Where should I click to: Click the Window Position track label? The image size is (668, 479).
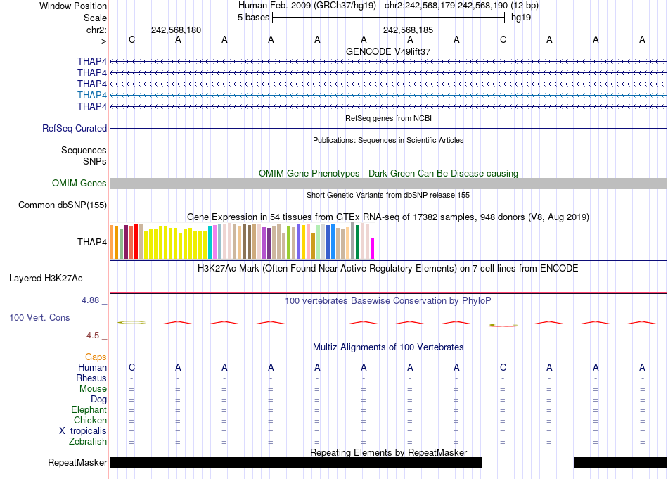[x=73, y=6]
